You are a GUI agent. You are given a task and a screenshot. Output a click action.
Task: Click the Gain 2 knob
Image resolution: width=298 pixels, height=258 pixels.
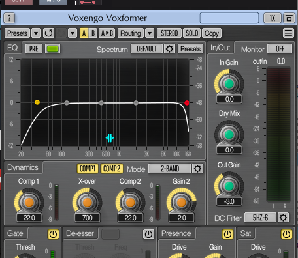(181, 202)
